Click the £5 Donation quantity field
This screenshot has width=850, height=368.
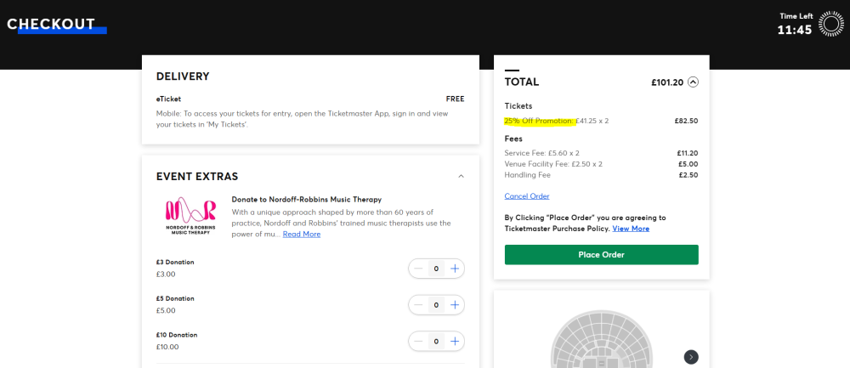pos(436,304)
